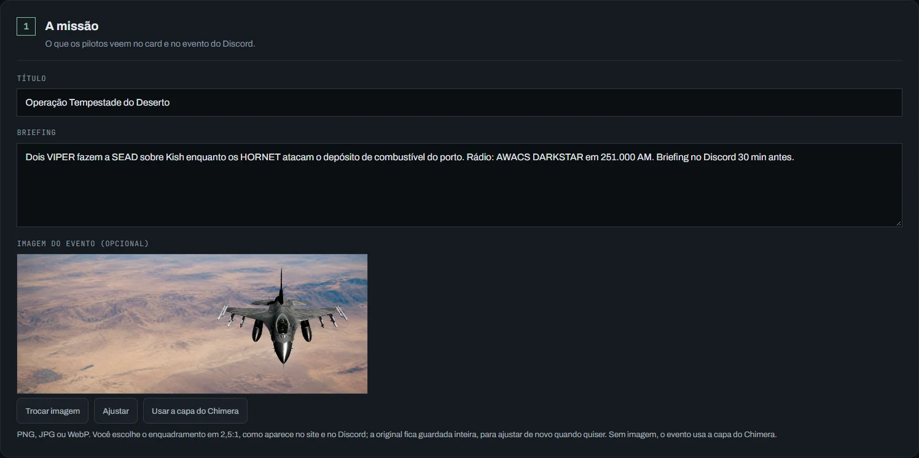The image size is (919, 458).
Task: Click the subtitle 'O que os pilotos veem' text
Action: click(150, 44)
